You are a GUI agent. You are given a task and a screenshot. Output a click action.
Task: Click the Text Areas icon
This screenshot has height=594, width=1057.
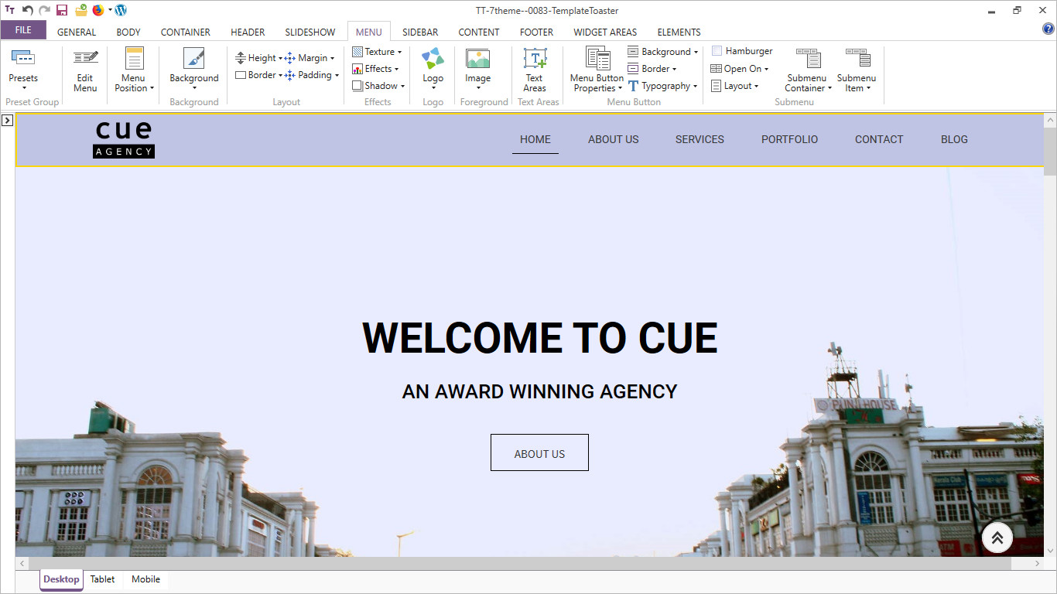pyautogui.click(x=535, y=60)
